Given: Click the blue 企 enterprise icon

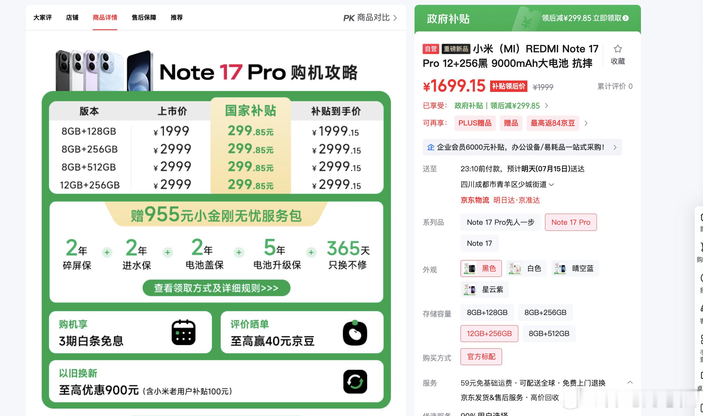Looking at the screenshot, I should 431,147.
